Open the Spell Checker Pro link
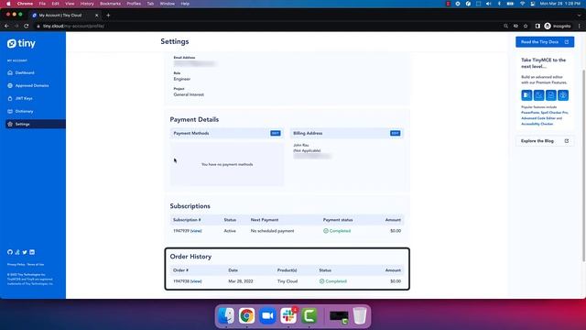 click(x=554, y=113)
